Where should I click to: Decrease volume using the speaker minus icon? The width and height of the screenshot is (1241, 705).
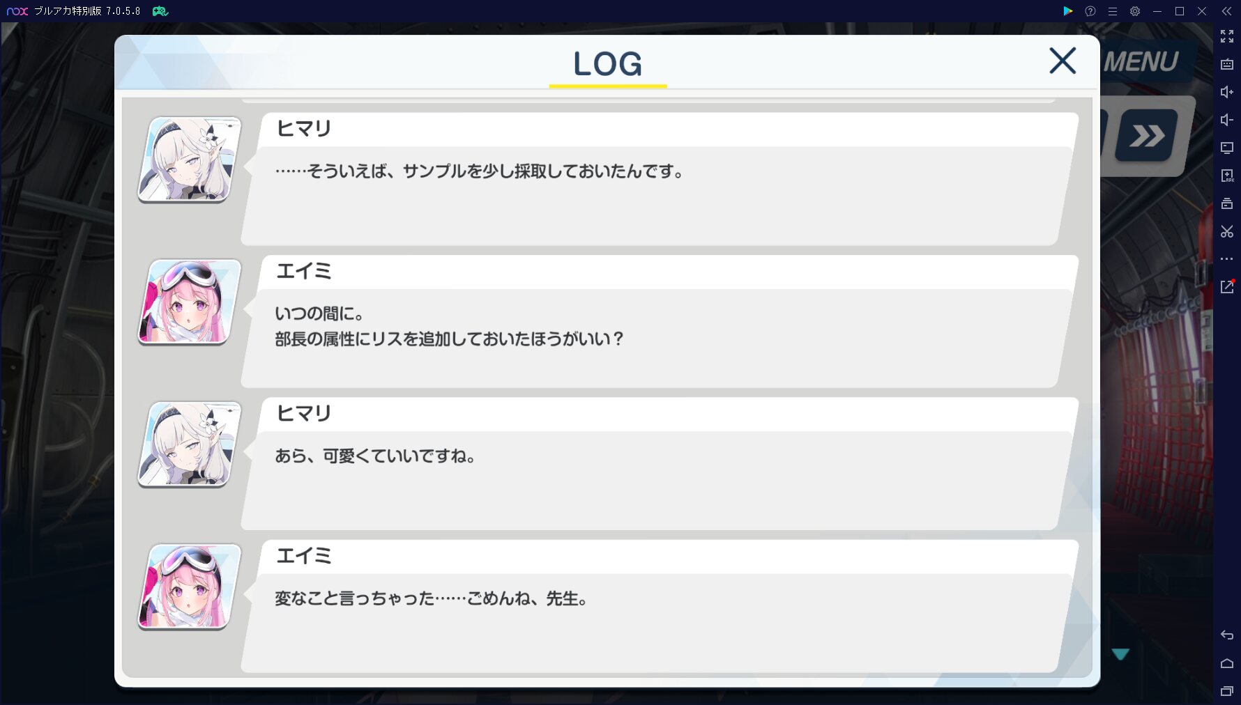point(1227,120)
